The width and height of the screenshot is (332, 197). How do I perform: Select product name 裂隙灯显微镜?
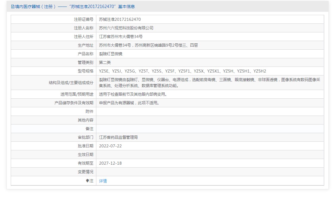(x=111, y=54)
